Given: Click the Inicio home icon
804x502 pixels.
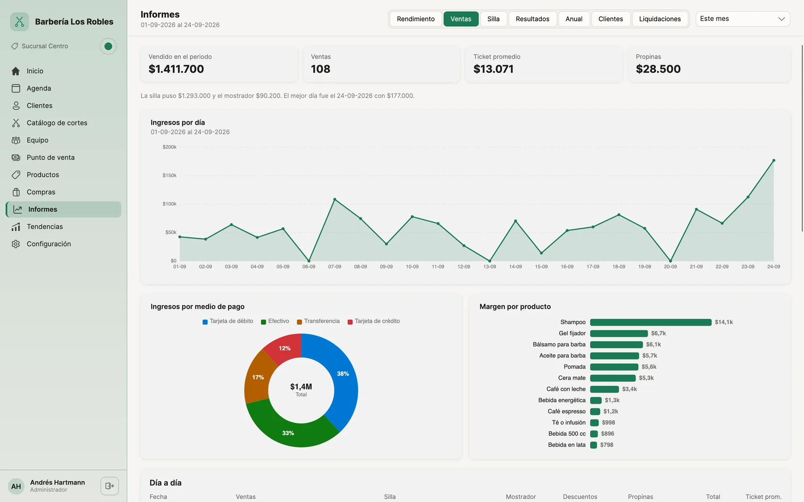Looking at the screenshot, I should [x=16, y=71].
